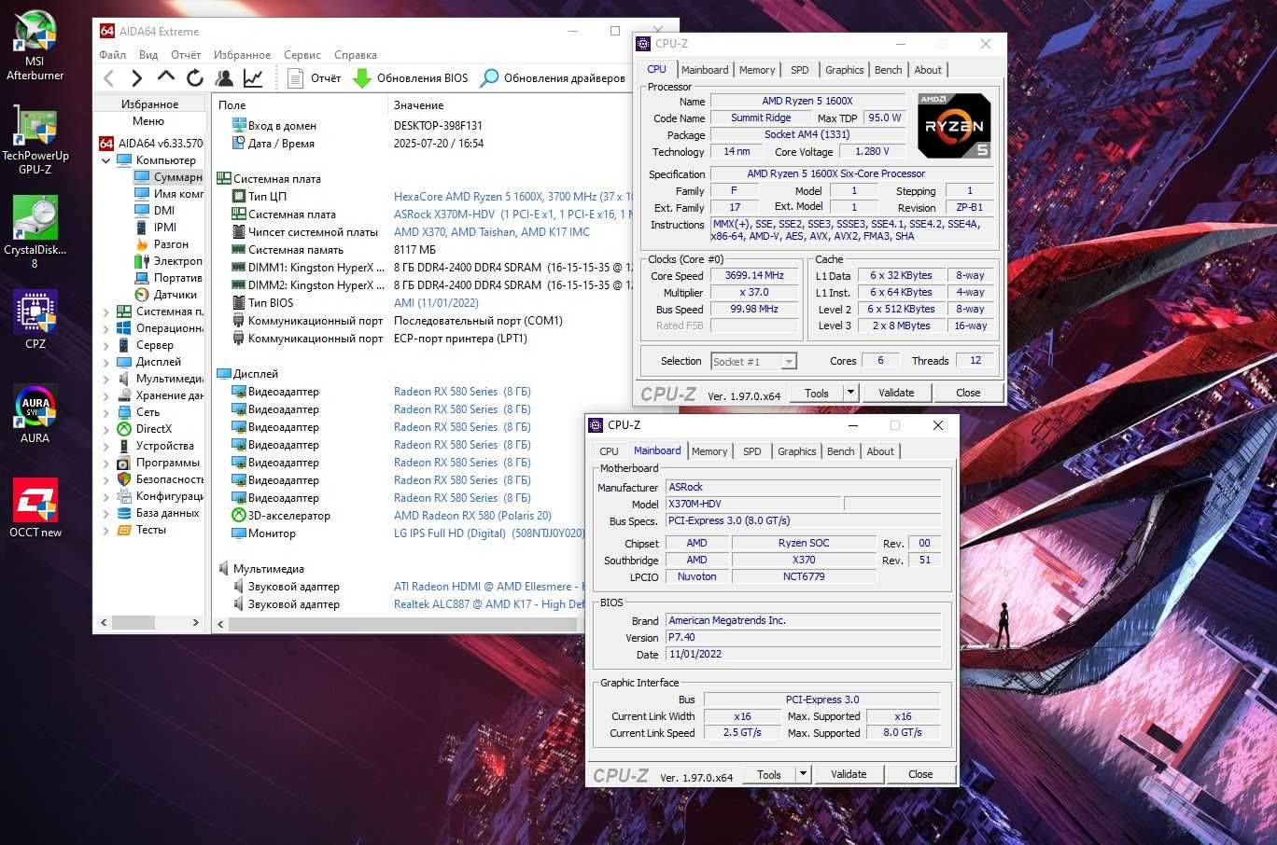Click the Избранное panel header tab
Image resolution: width=1277 pixels, height=845 pixels.
(x=149, y=104)
